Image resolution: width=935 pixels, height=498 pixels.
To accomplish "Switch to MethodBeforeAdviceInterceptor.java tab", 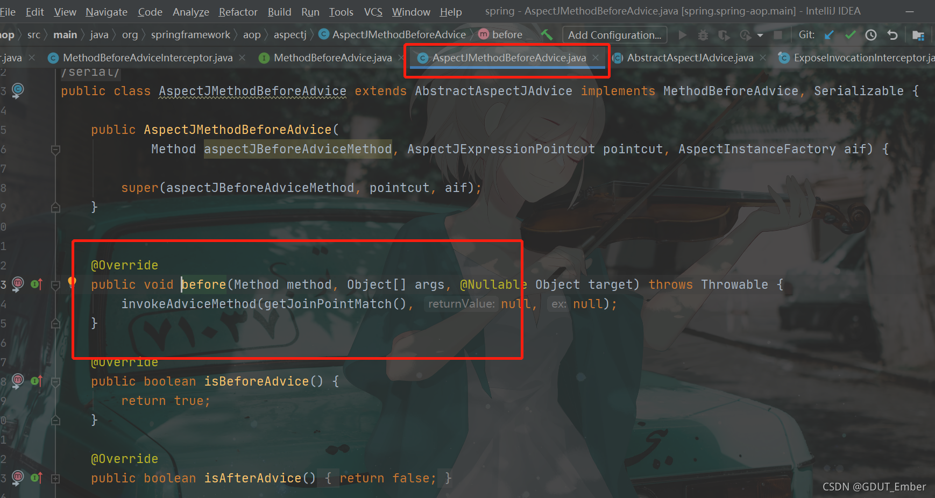I will [x=147, y=58].
